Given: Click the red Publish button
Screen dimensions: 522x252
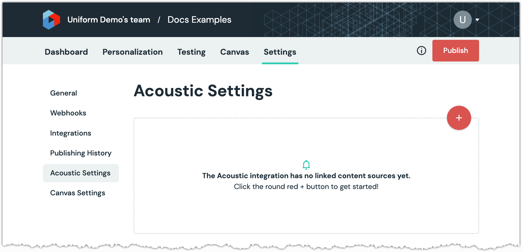Looking at the screenshot, I should click(456, 51).
